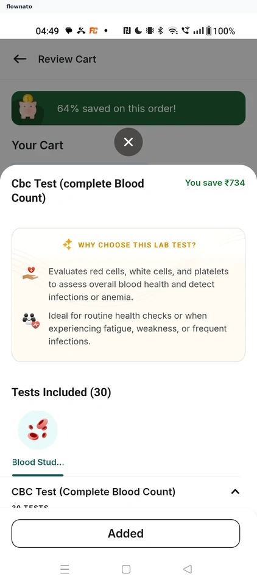
Task: Tap the piggy bank savings icon
Action: tap(27, 107)
